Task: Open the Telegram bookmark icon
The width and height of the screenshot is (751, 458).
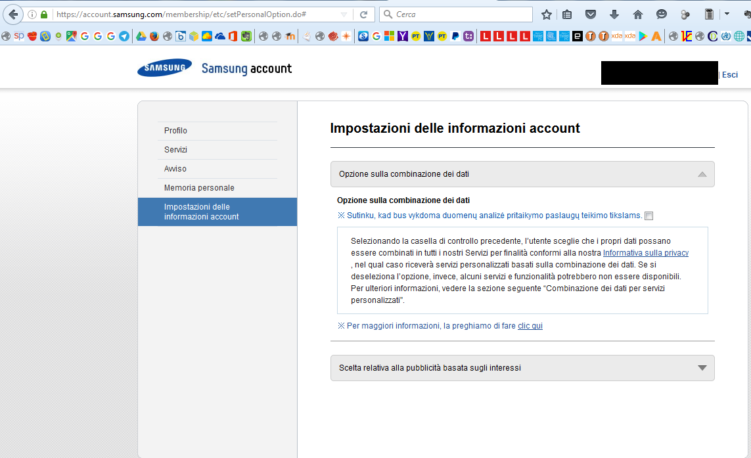Action: pos(124,36)
